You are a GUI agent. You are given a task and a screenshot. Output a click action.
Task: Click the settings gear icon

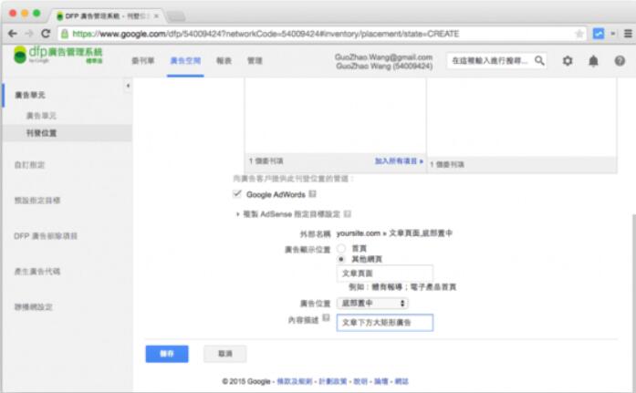[567, 60]
